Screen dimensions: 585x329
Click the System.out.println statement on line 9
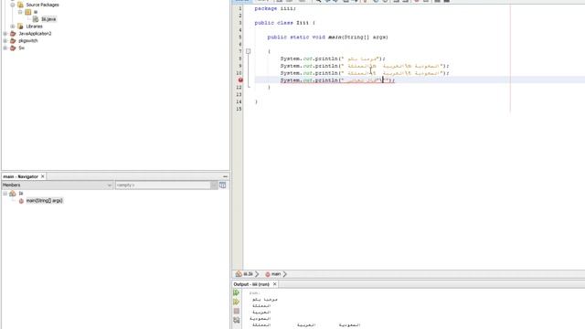[x=365, y=66]
